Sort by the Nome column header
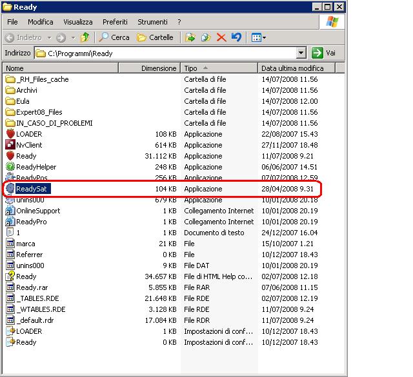 tap(60, 68)
